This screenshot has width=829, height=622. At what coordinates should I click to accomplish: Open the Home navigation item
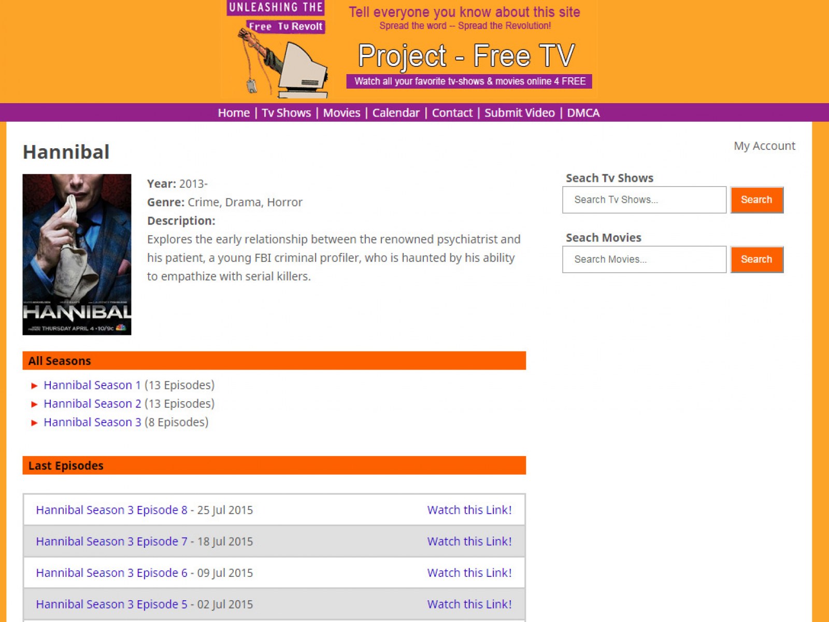pyautogui.click(x=234, y=112)
